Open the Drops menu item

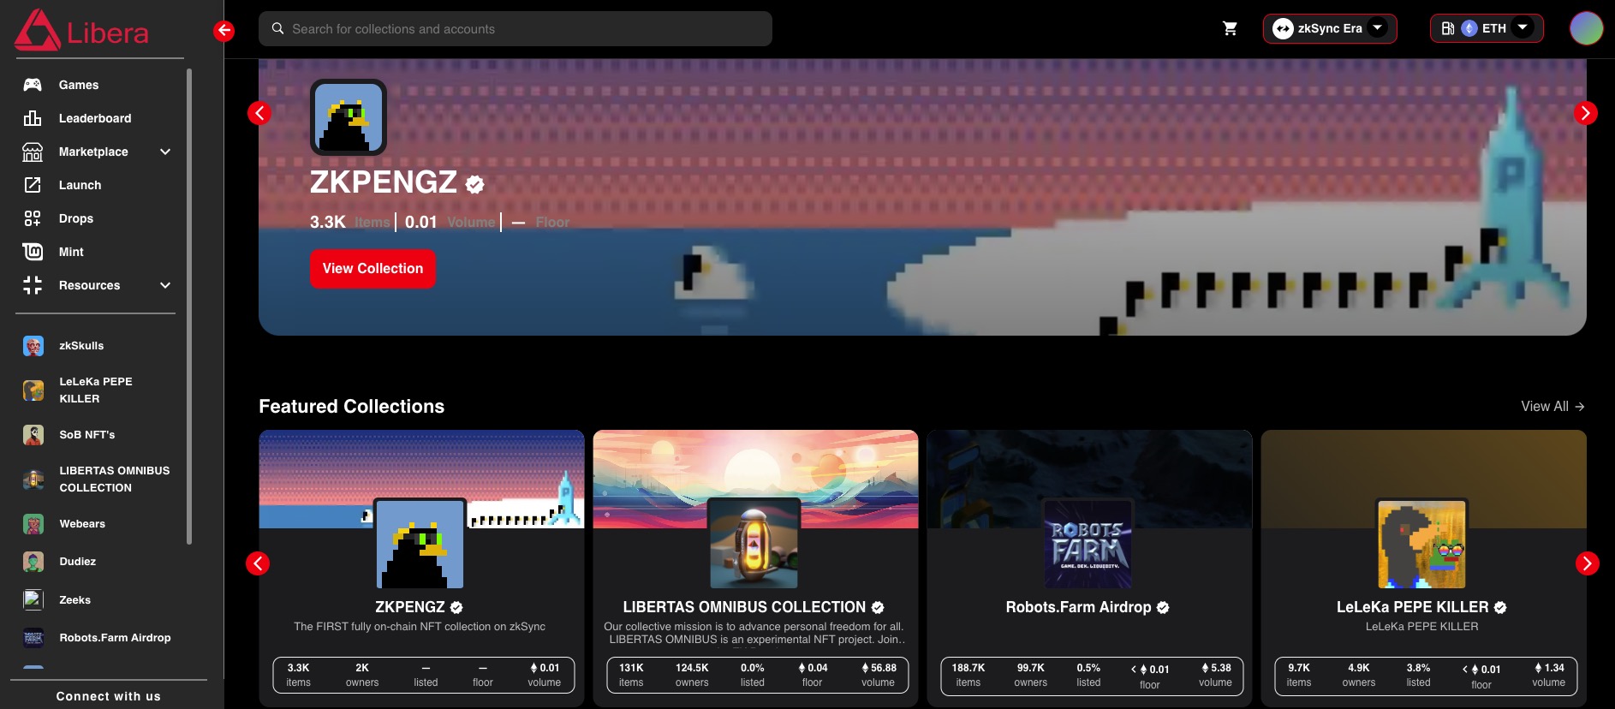[x=76, y=218]
